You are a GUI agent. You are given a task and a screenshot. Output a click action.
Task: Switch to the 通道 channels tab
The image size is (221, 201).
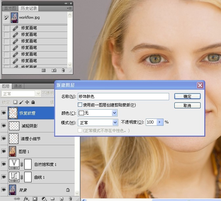18,86
